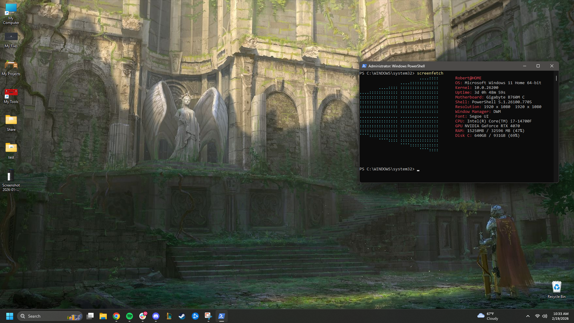Image resolution: width=574 pixels, height=323 pixels.
Task: Click the OS line in PowerShell output
Action: (498, 83)
